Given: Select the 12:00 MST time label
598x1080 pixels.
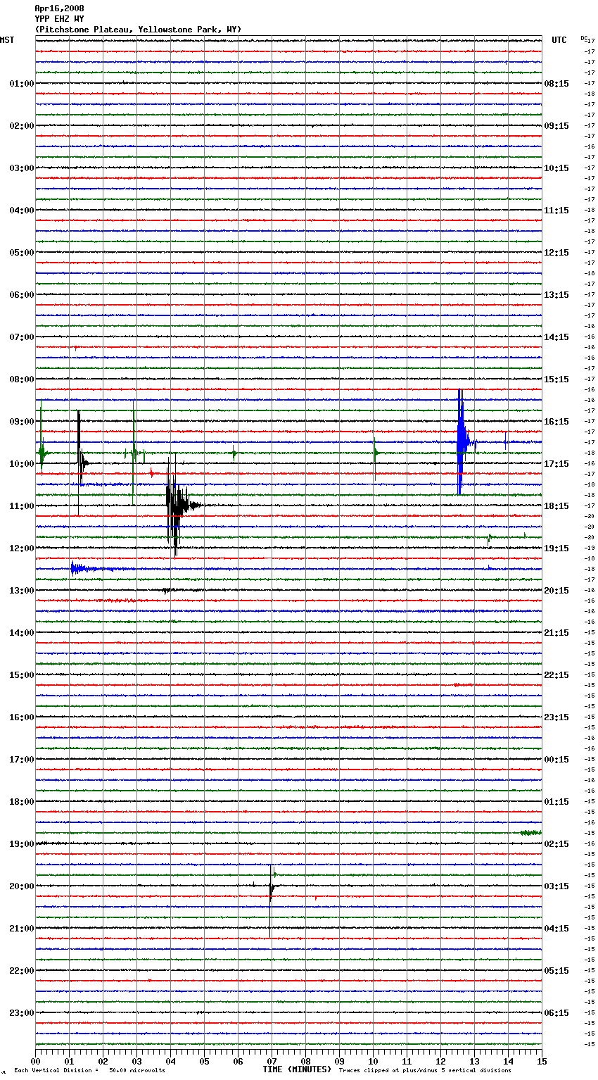Looking at the screenshot, I should 22,548.
